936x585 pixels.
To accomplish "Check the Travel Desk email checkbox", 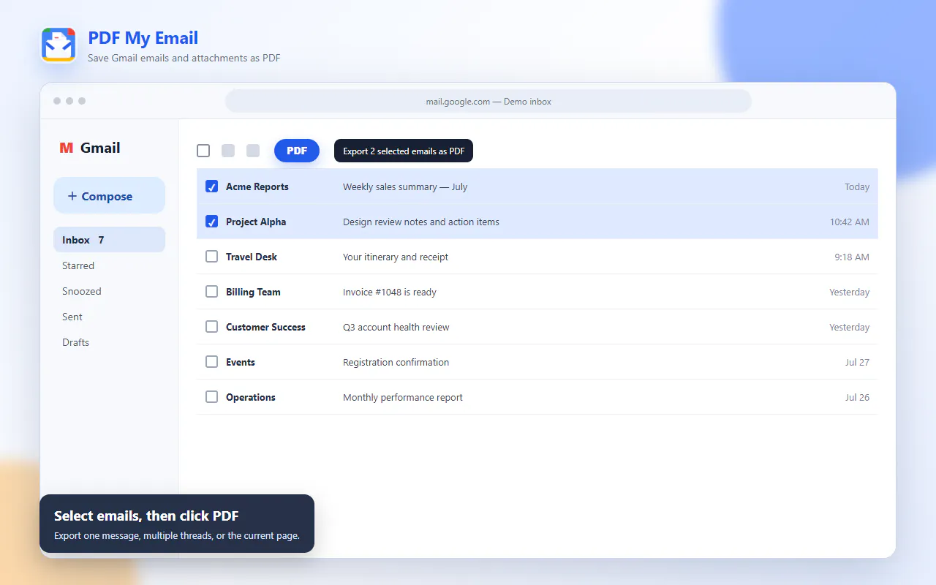I will tap(211, 257).
